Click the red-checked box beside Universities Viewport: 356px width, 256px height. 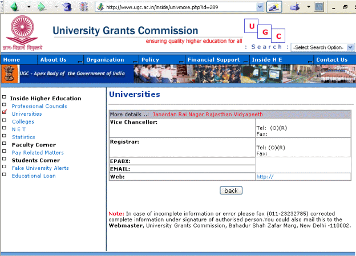(5, 112)
